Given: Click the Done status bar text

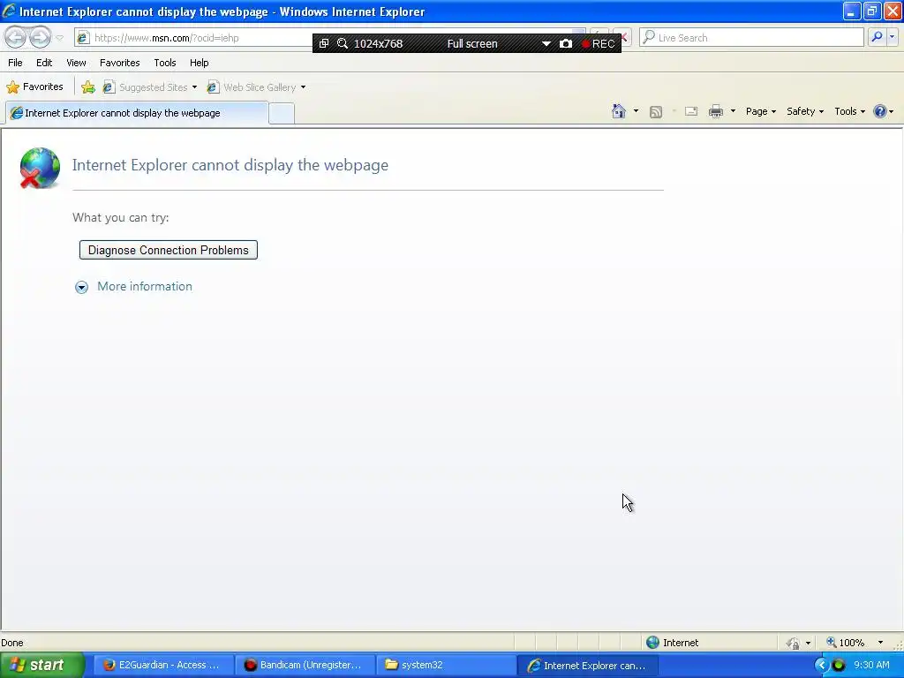Looking at the screenshot, I should 12,643.
